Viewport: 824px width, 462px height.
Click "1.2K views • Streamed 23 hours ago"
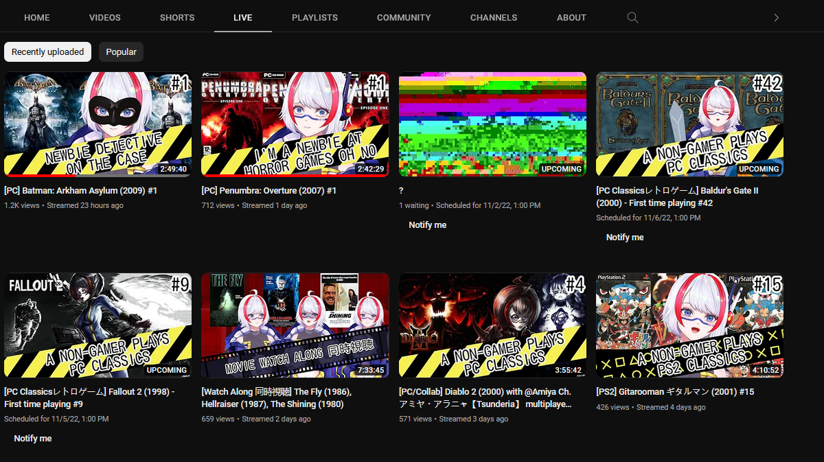[64, 205]
